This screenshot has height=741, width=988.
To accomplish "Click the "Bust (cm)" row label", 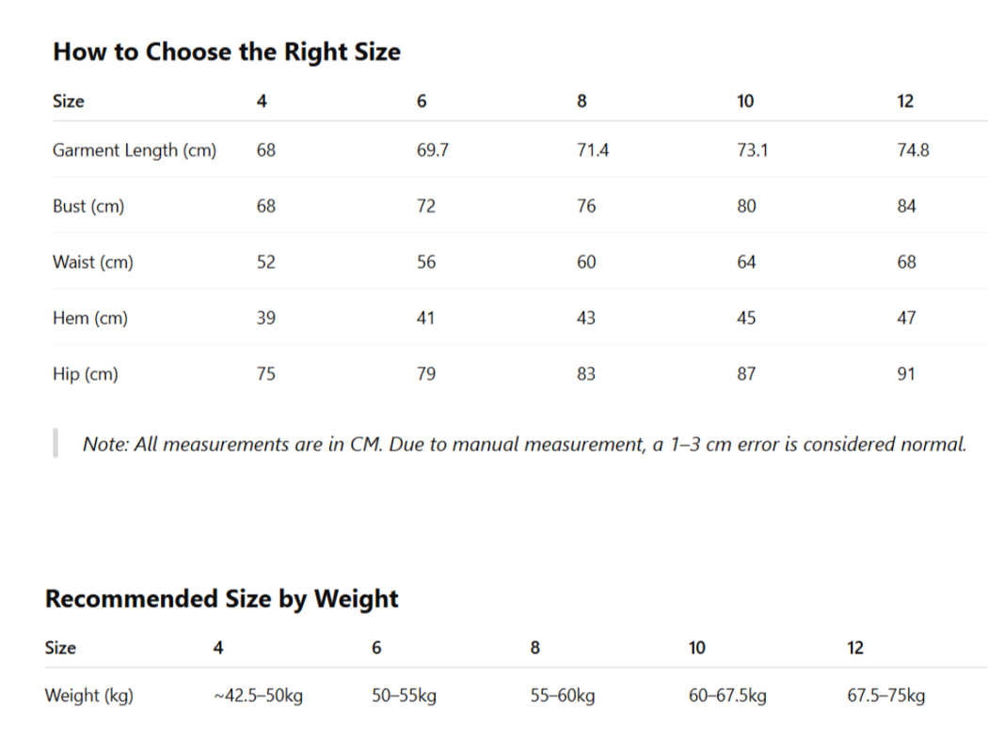I will pos(88,206).
